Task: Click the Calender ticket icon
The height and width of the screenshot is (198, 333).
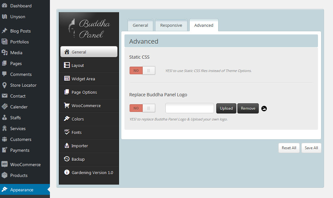Action: (x=4, y=106)
